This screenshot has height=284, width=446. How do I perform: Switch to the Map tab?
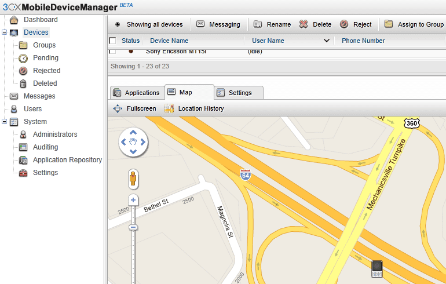click(189, 92)
